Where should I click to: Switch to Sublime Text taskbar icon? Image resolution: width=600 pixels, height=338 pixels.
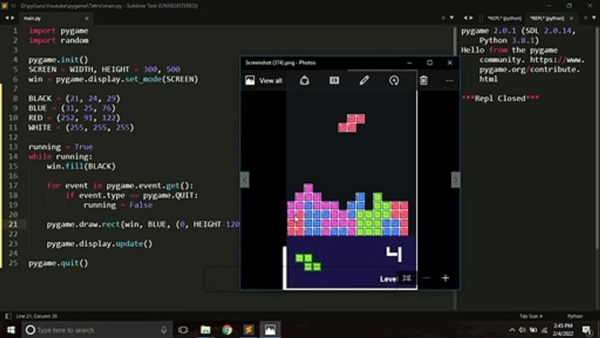[x=249, y=330]
